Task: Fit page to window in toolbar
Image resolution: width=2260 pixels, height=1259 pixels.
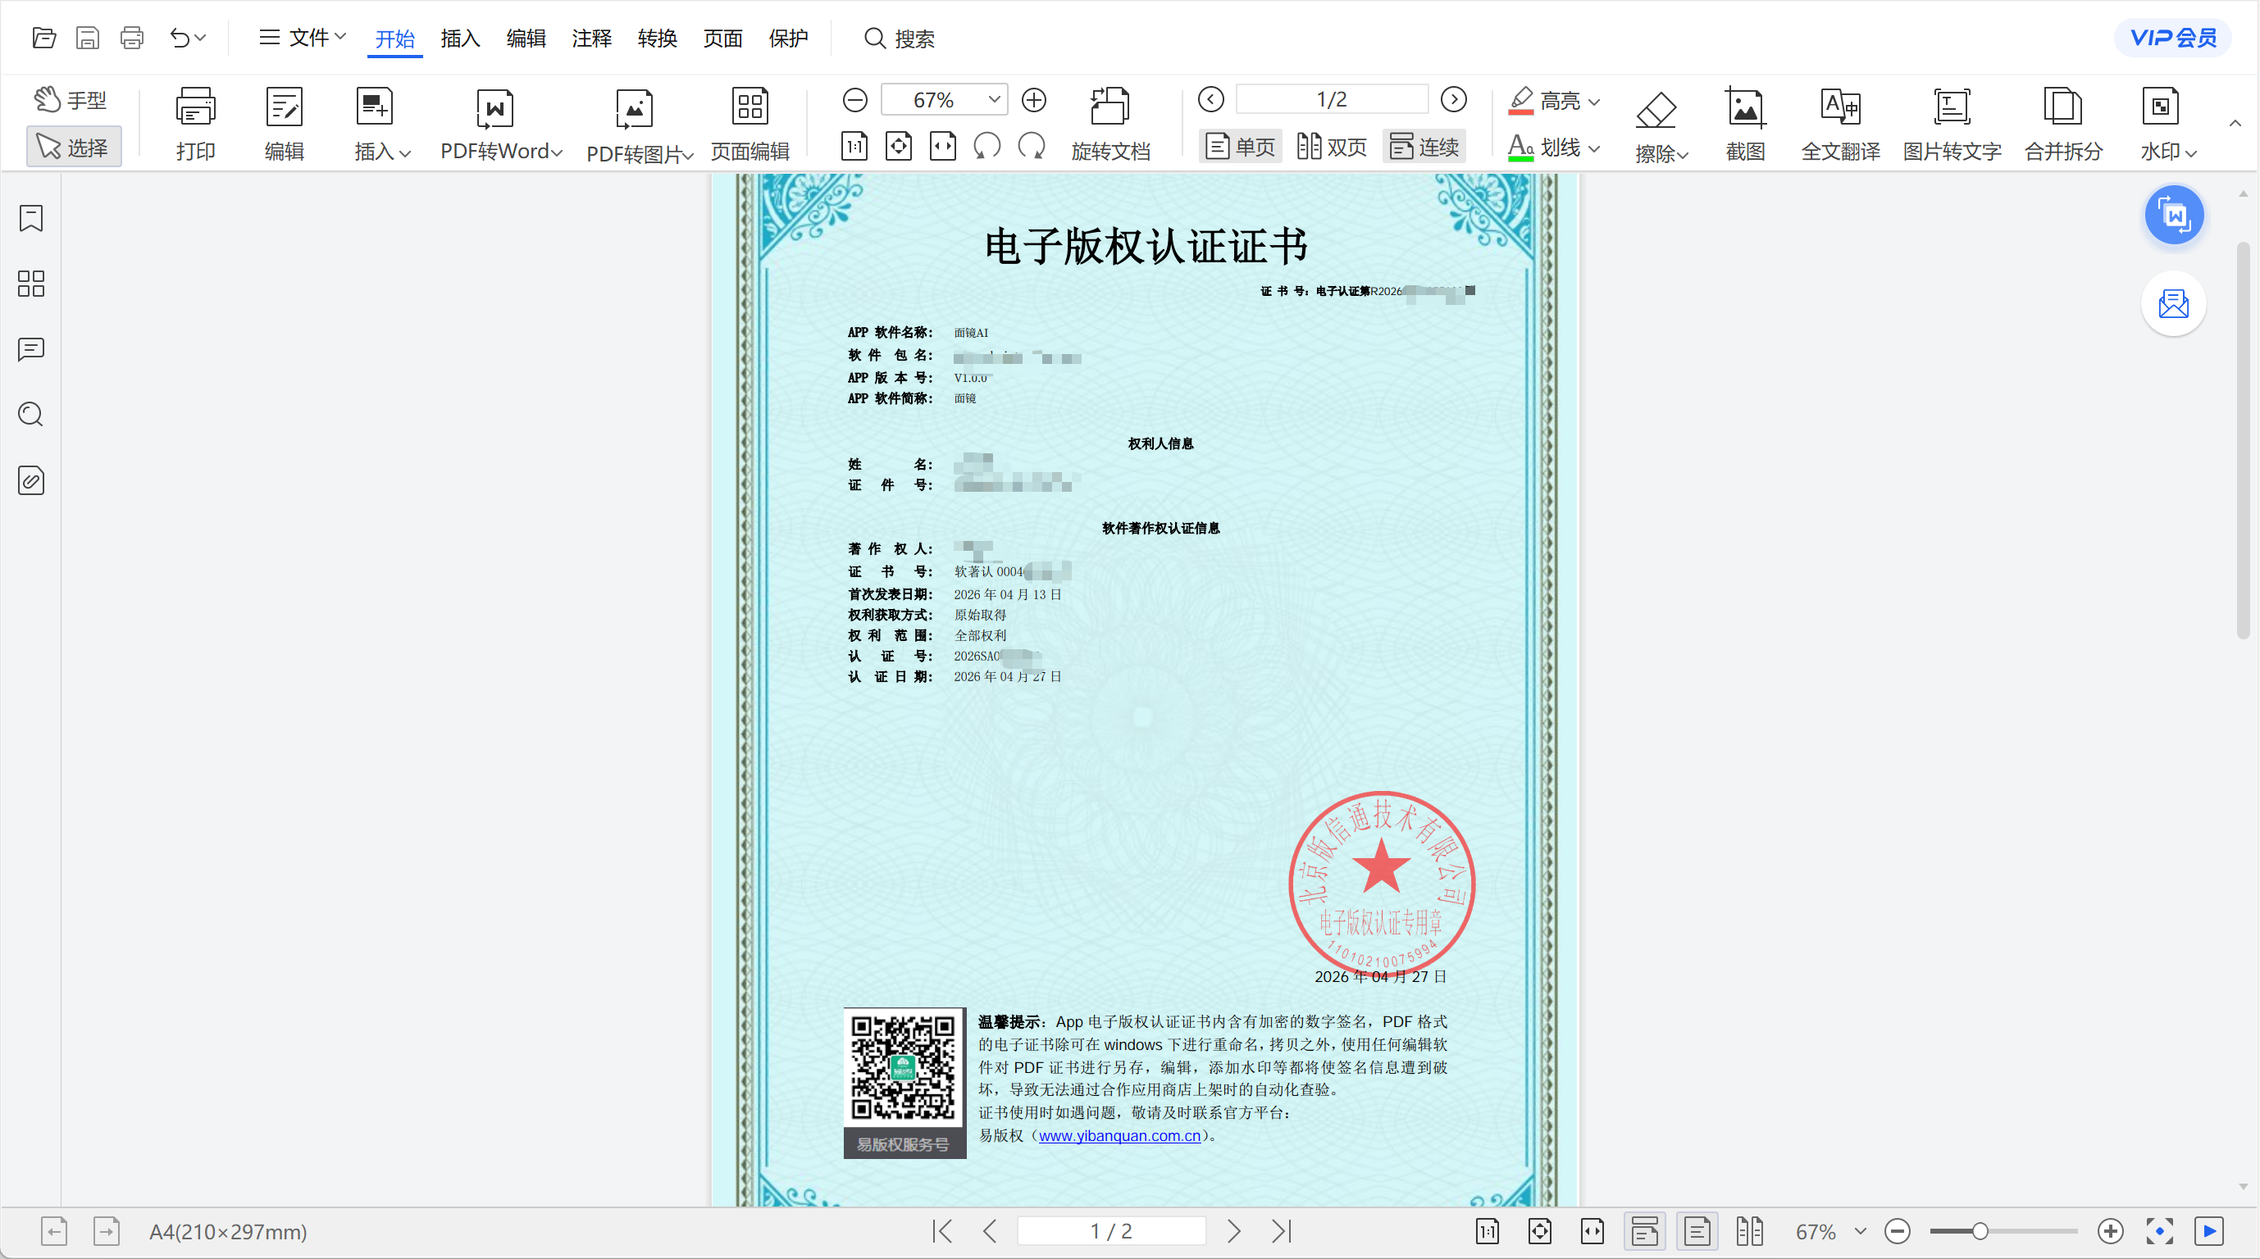Action: tap(899, 146)
